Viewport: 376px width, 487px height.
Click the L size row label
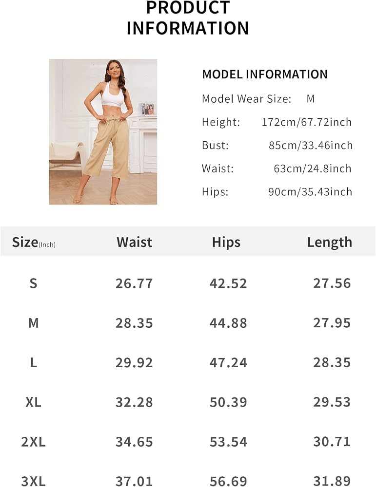tap(33, 362)
